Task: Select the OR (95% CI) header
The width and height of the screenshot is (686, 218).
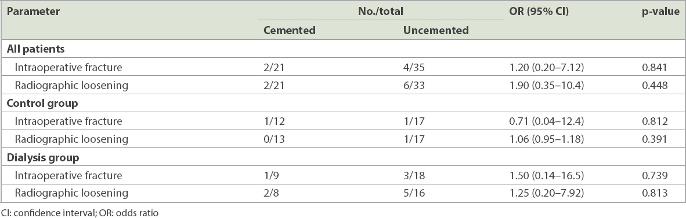Action: click(539, 12)
